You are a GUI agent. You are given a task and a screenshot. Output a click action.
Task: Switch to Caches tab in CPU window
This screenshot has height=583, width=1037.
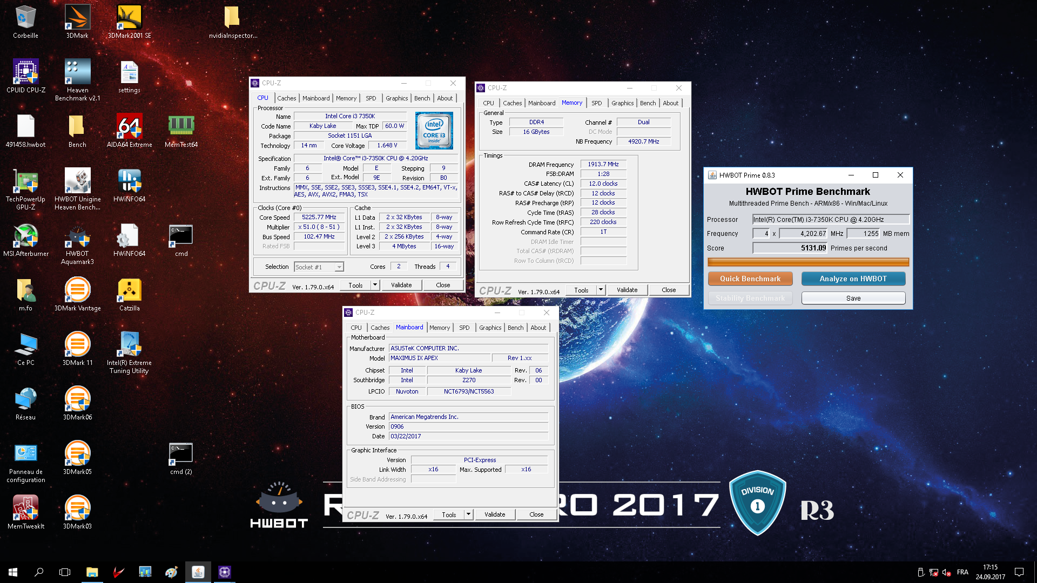(x=286, y=98)
